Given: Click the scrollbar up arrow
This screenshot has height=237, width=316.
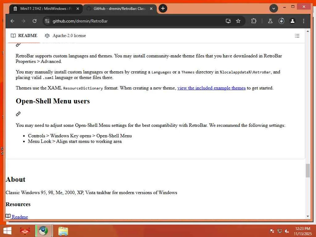Looking at the screenshot, I should click(308, 31).
